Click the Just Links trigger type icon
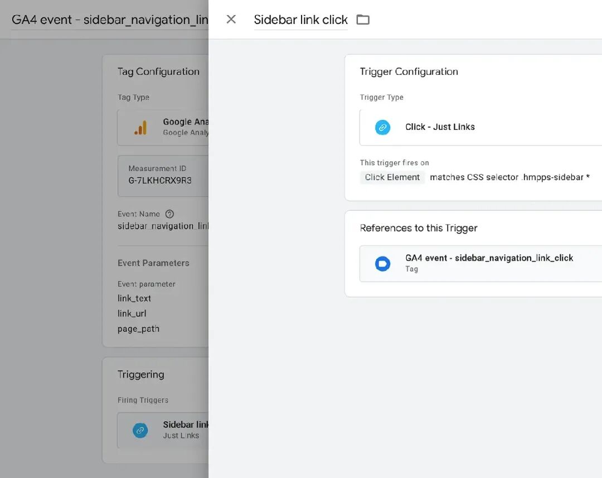This screenshot has height=478, width=602. (x=382, y=127)
